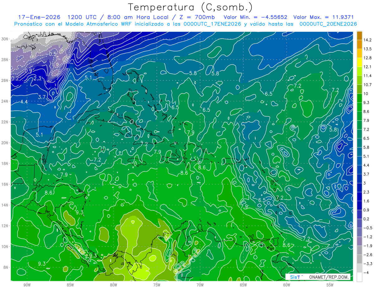This screenshot has height=289, width=374.
Task: Pick the lime swatch between 12.1 and 11.4
Action: coord(359,71)
